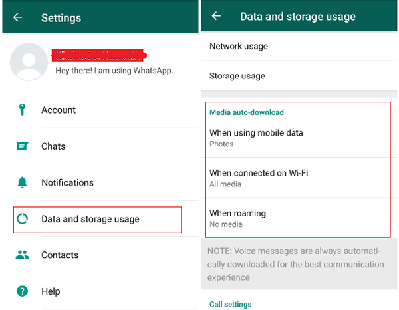Tap the data usage circle icon
The image size is (399, 310).
tap(22, 219)
